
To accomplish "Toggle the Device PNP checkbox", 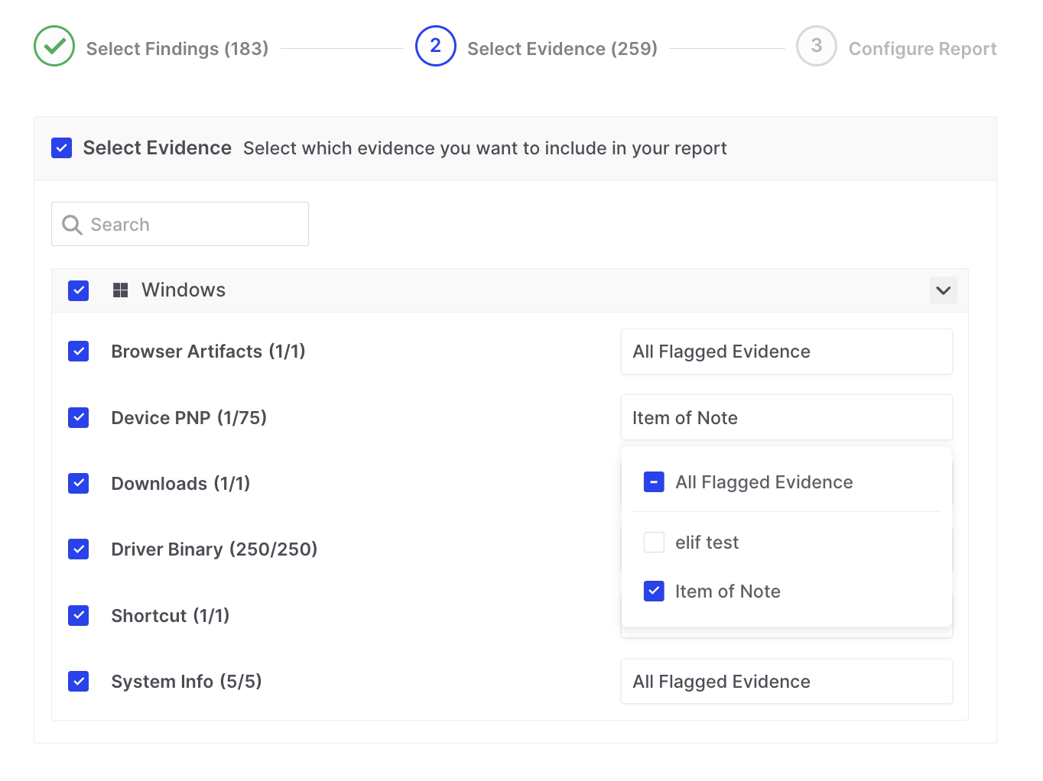I will point(79,418).
